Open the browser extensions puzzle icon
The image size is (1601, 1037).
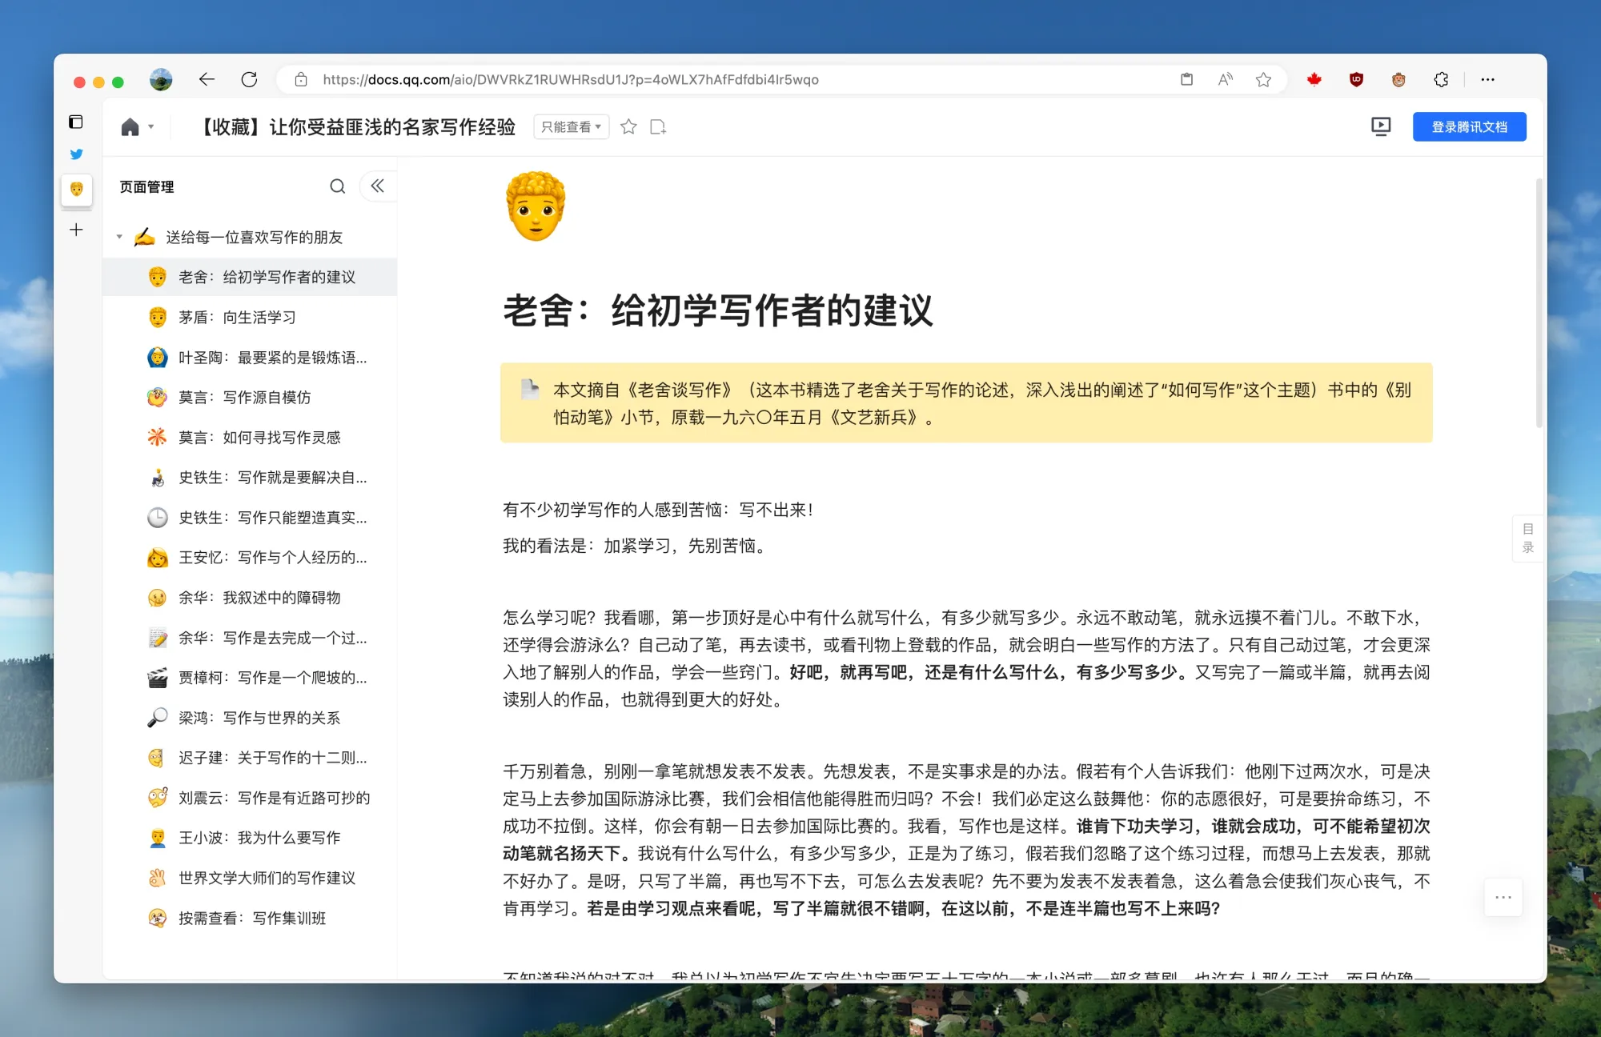pyautogui.click(x=1441, y=79)
